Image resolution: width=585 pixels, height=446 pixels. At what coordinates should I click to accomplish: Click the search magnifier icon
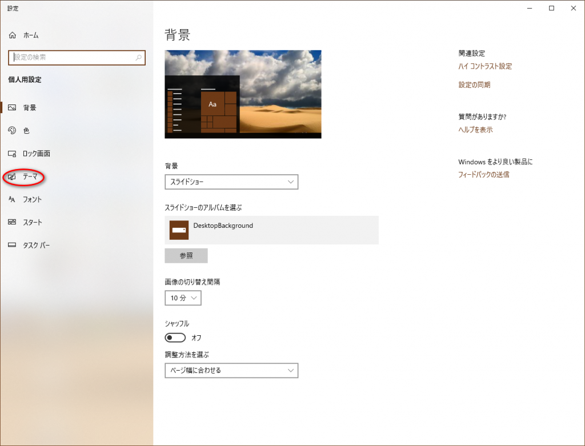click(x=138, y=58)
